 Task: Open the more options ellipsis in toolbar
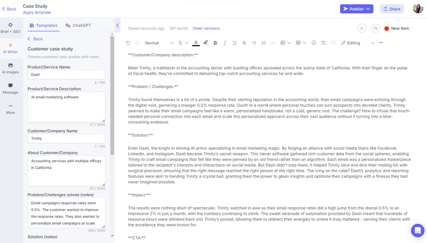click(381, 43)
